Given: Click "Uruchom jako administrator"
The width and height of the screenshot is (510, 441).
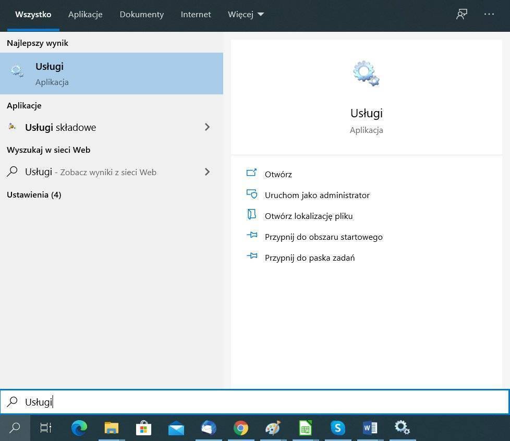Looking at the screenshot, I should [317, 195].
